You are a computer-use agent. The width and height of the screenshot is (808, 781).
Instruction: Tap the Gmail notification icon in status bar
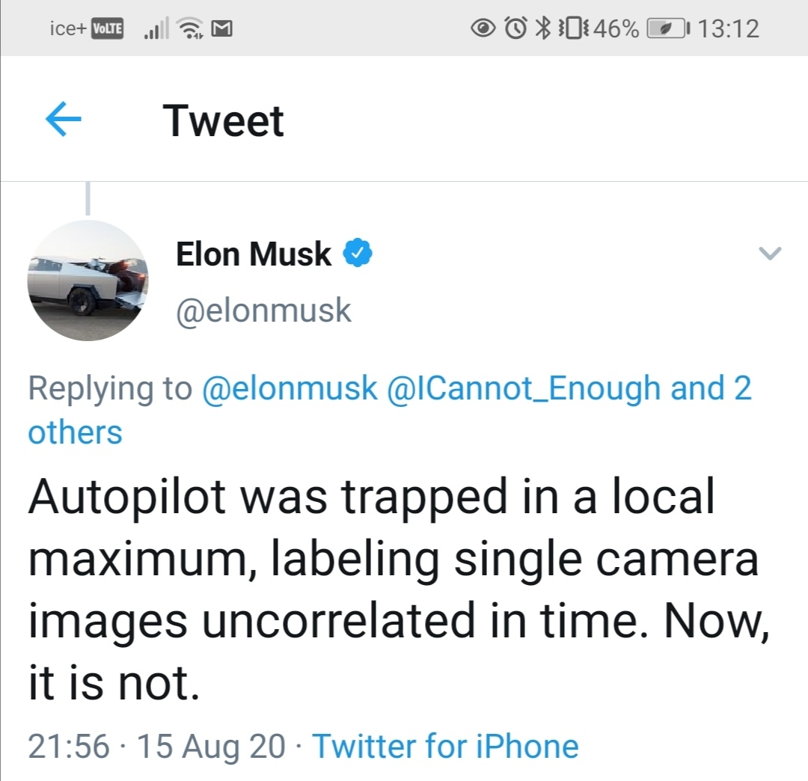pyautogui.click(x=222, y=29)
